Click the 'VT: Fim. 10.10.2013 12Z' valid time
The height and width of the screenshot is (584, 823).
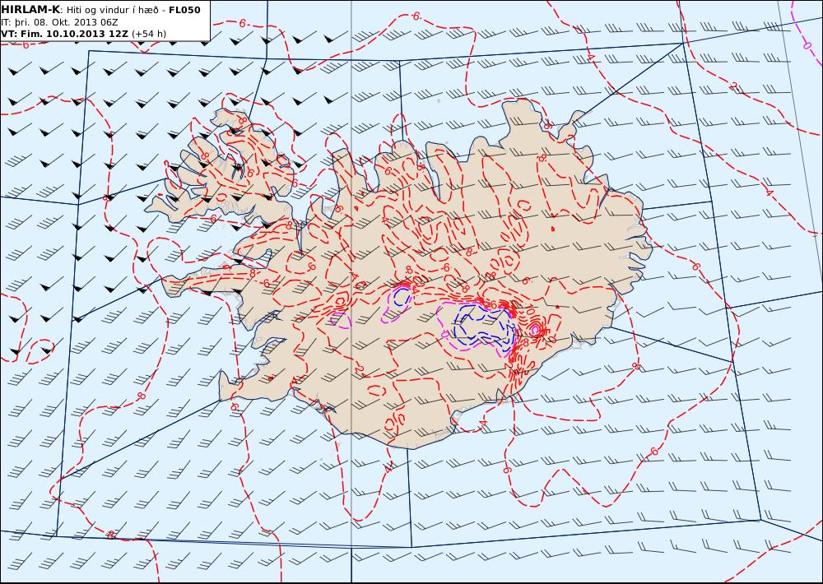(x=64, y=34)
